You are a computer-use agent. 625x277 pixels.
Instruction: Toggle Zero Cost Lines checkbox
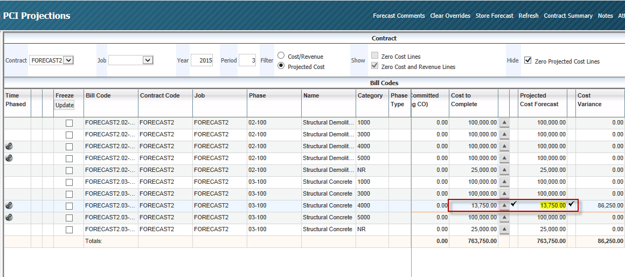[374, 56]
